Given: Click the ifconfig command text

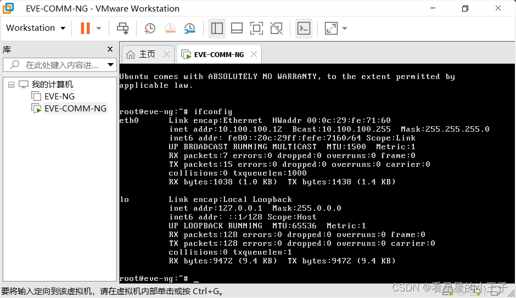Looking at the screenshot, I should point(213,112).
